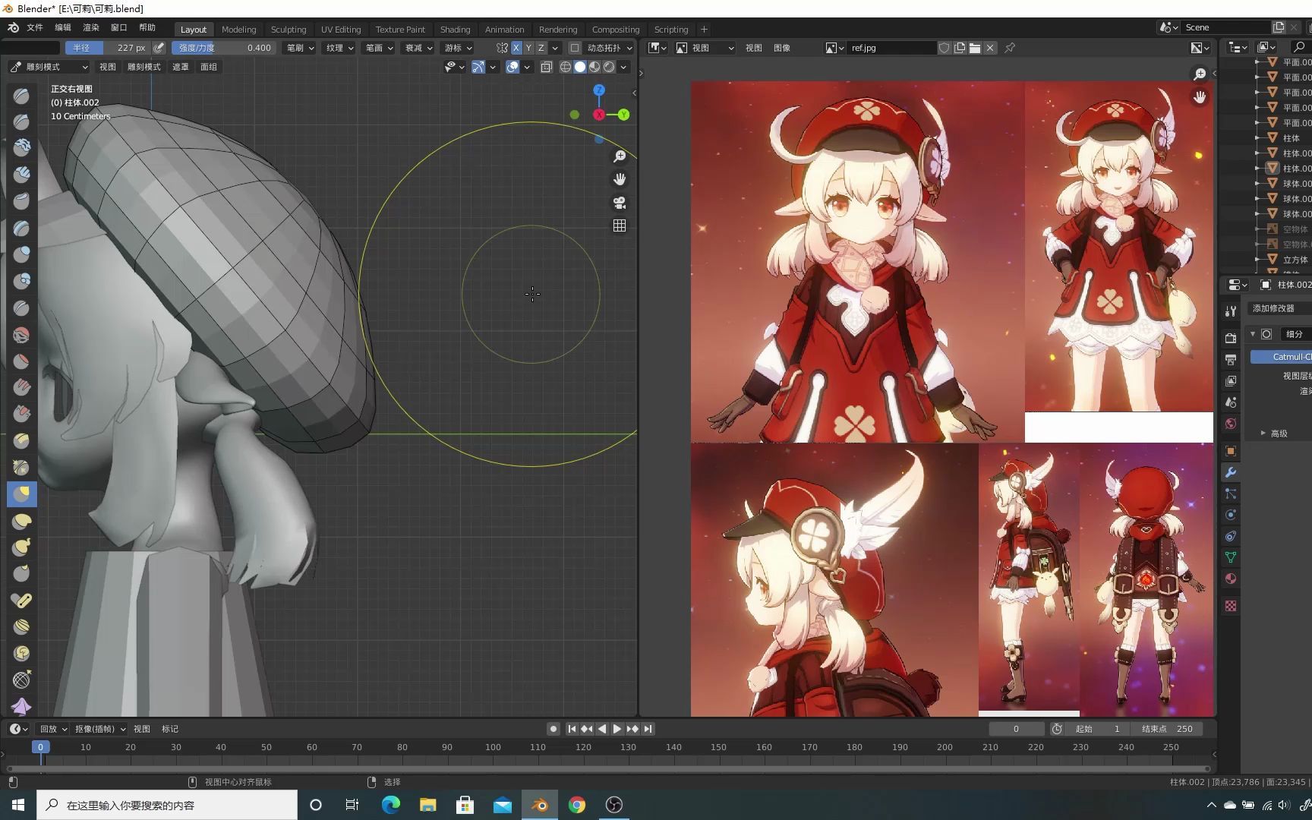Click the 添加修改器 button

click(1279, 308)
